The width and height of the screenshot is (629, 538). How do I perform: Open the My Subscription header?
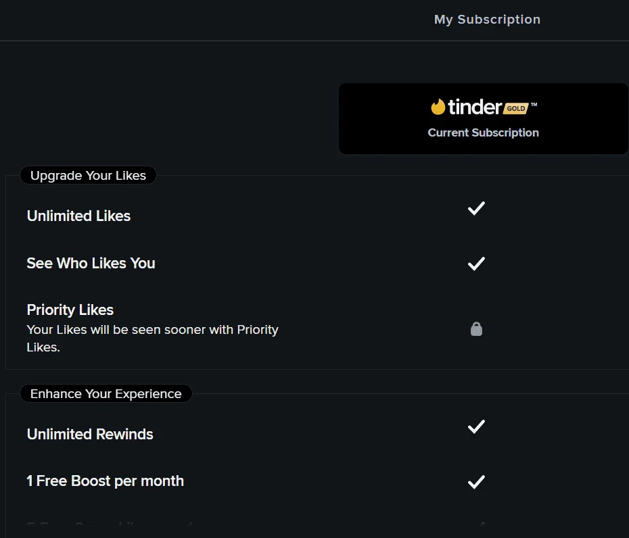(488, 19)
